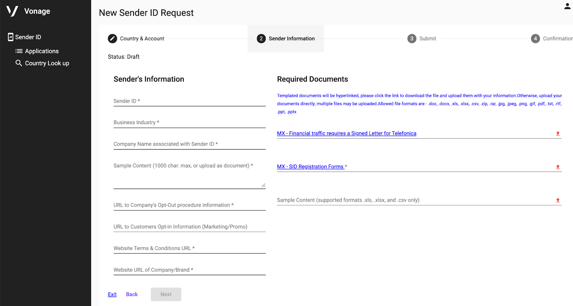Click the Vonage brand name text

point(37,11)
